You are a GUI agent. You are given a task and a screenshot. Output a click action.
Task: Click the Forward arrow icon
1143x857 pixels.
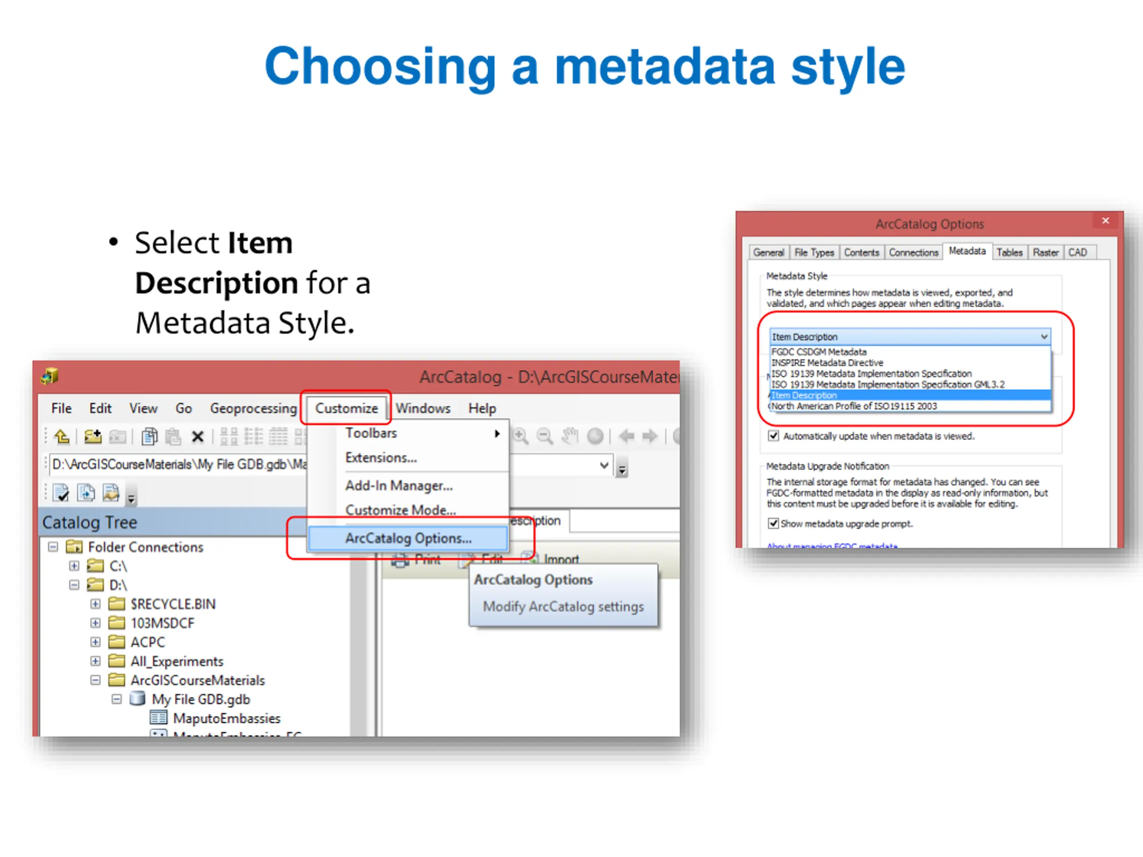click(x=650, y=437)
